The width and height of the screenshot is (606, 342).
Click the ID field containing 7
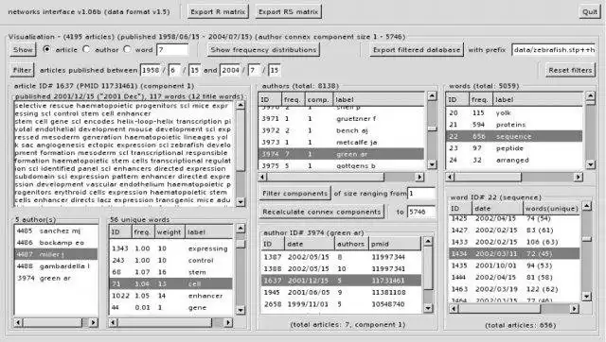tap(172, 50)
